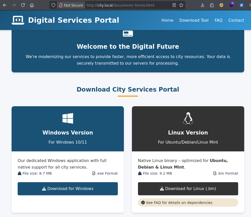Image resolution: width=251 pixels, height=217 pixels.
Task: Go to the FAQ page
Action: 218,20
